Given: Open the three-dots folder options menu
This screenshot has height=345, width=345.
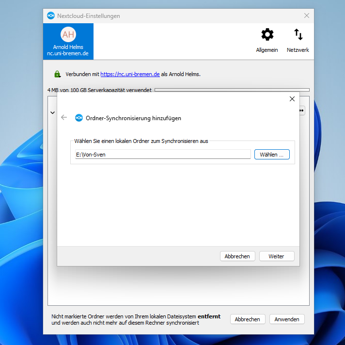Looking at the screenshot, I should click(x=302, y=111).
